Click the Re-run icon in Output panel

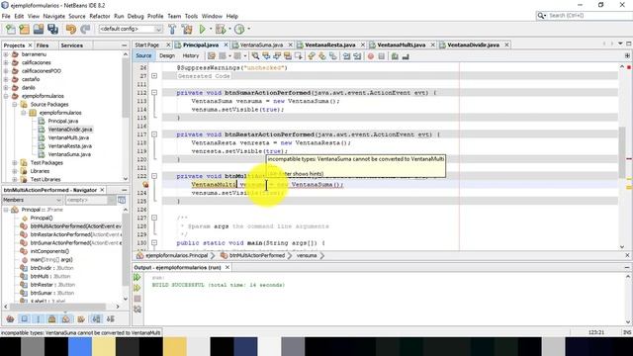coord(137,277)
